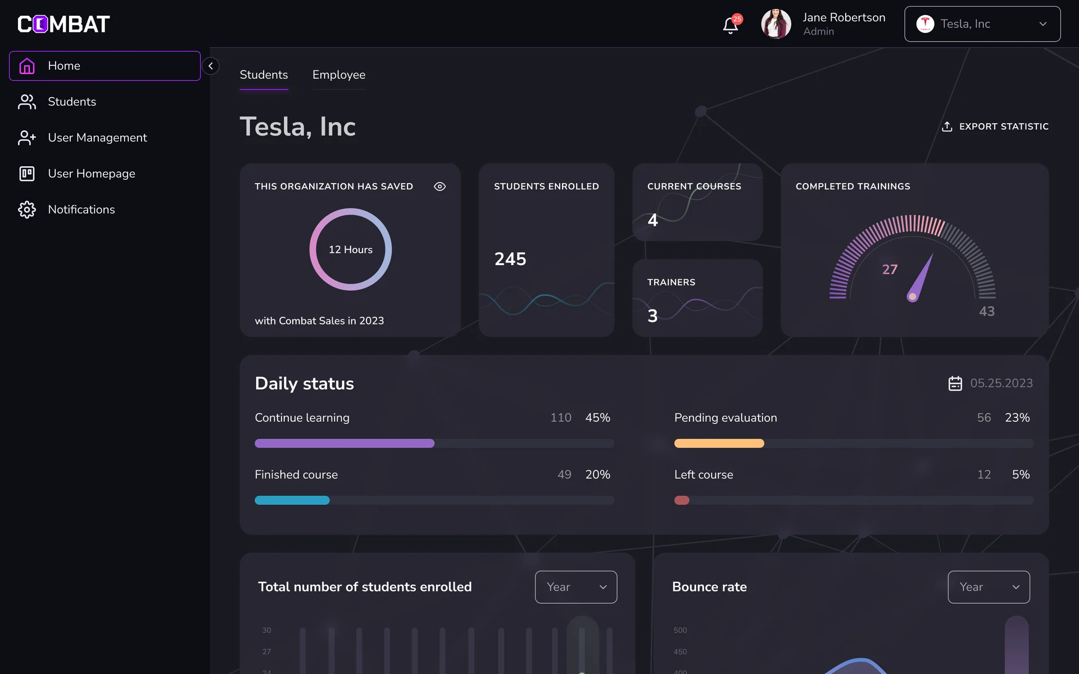Click the Daily status heading
The image size is (1079, 674).
click(304, 383)
